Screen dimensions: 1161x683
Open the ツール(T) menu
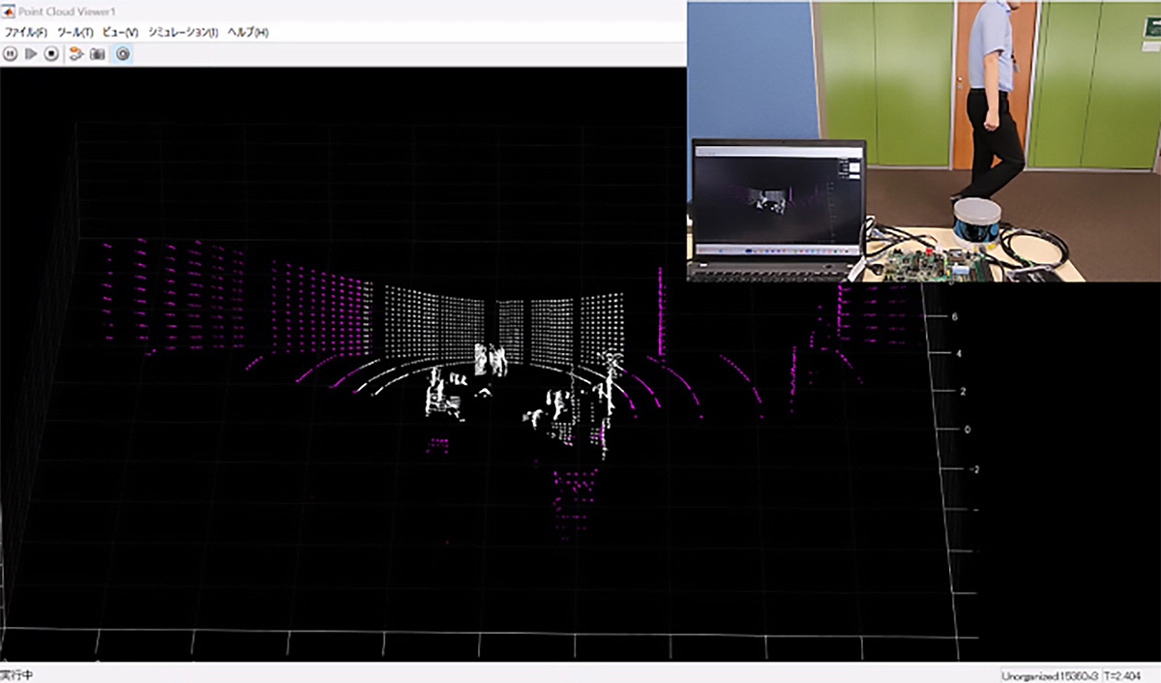[x=75, y=32]
